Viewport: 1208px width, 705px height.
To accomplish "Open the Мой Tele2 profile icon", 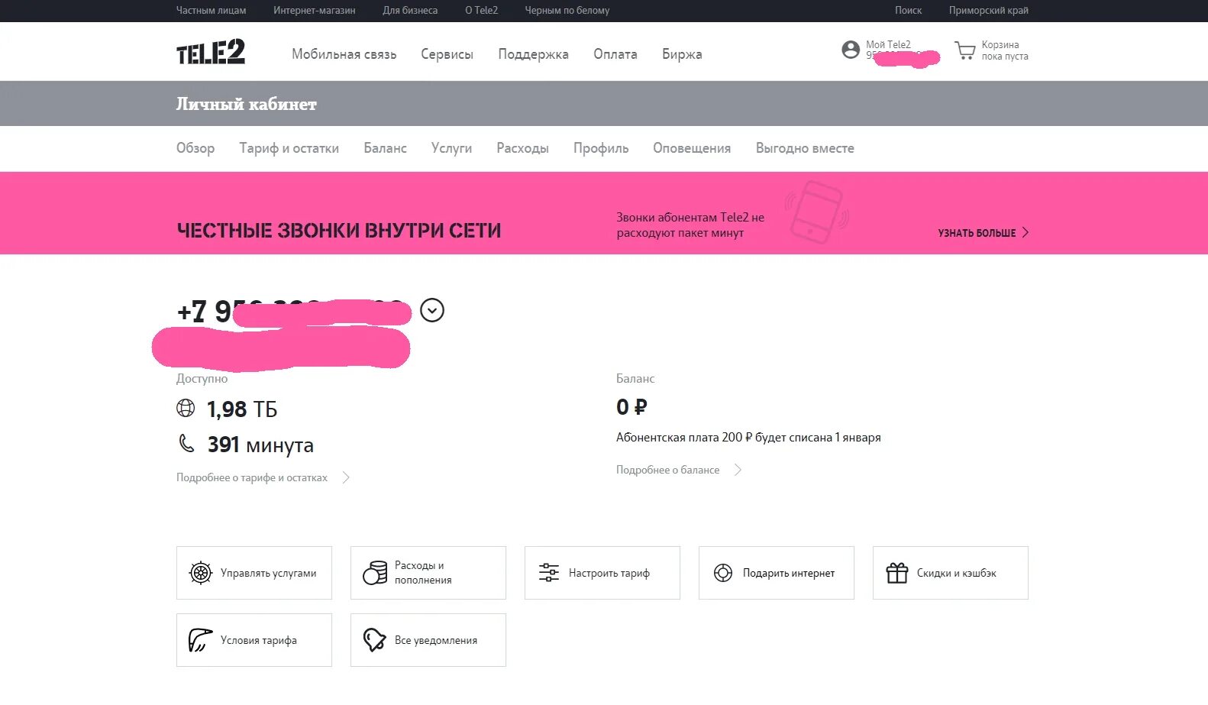I will pos(851,50).
